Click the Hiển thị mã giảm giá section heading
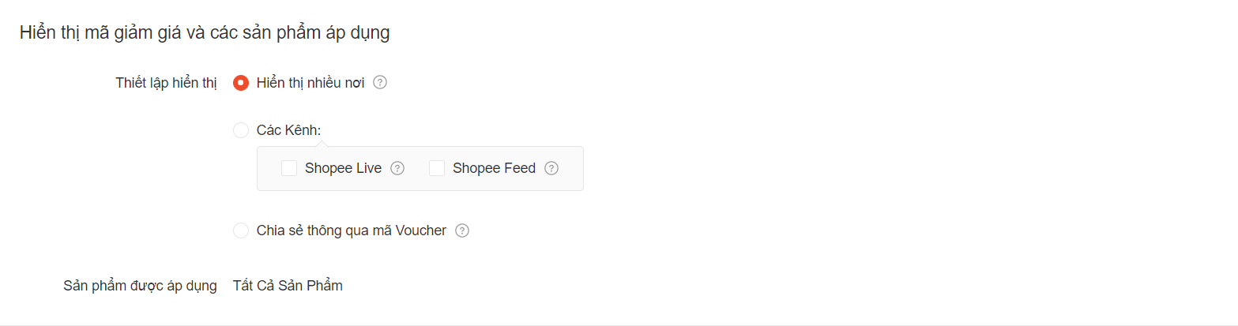The image size is (1238, 326). [x=205, y=33]
